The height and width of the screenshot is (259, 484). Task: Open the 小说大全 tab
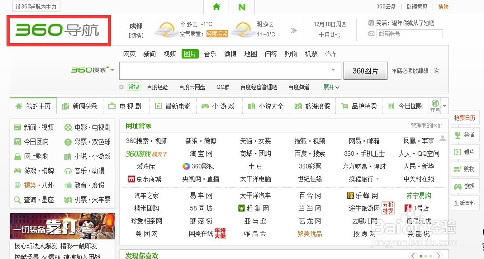[x=266, y=106]
